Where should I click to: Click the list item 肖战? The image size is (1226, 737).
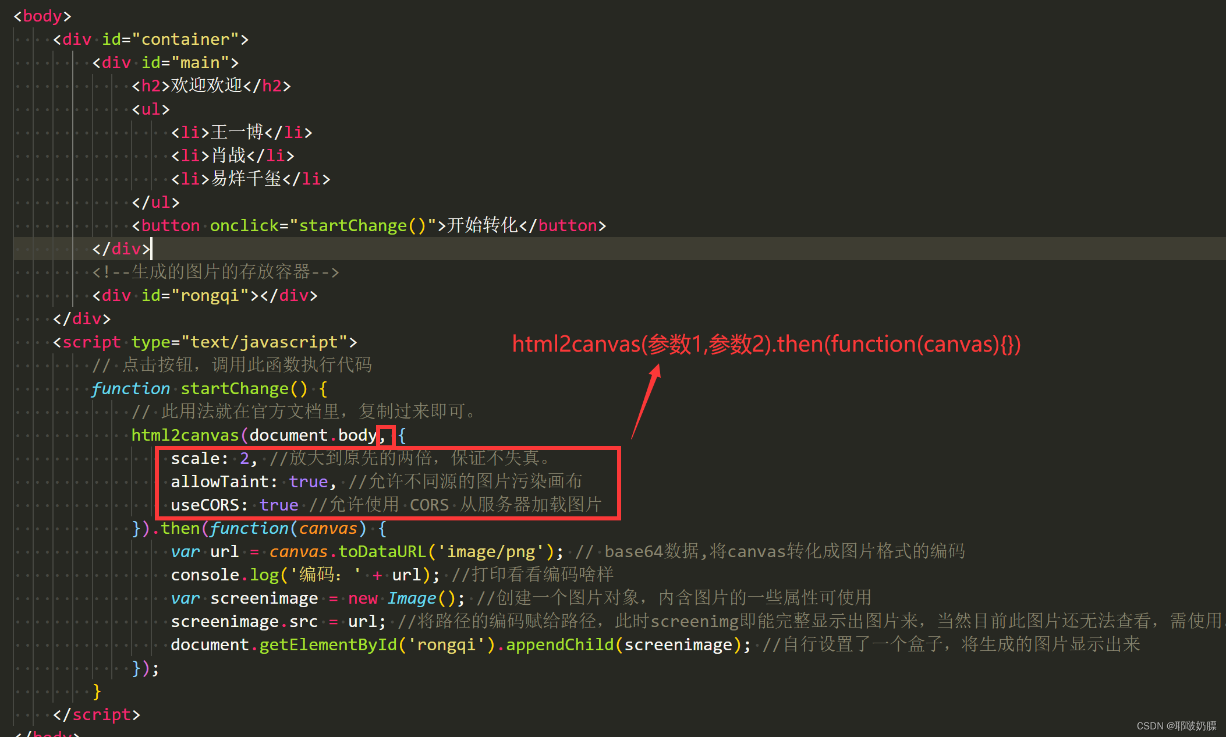[x=233, y=155]
